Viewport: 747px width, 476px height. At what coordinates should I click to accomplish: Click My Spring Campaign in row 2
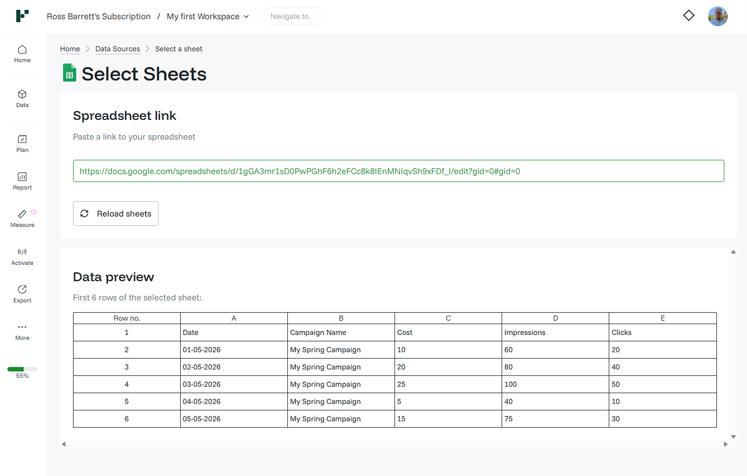(x=341, y=350)
